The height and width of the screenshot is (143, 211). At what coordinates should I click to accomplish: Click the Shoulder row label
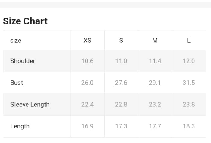pyautogui.click(x=23, y=61)
